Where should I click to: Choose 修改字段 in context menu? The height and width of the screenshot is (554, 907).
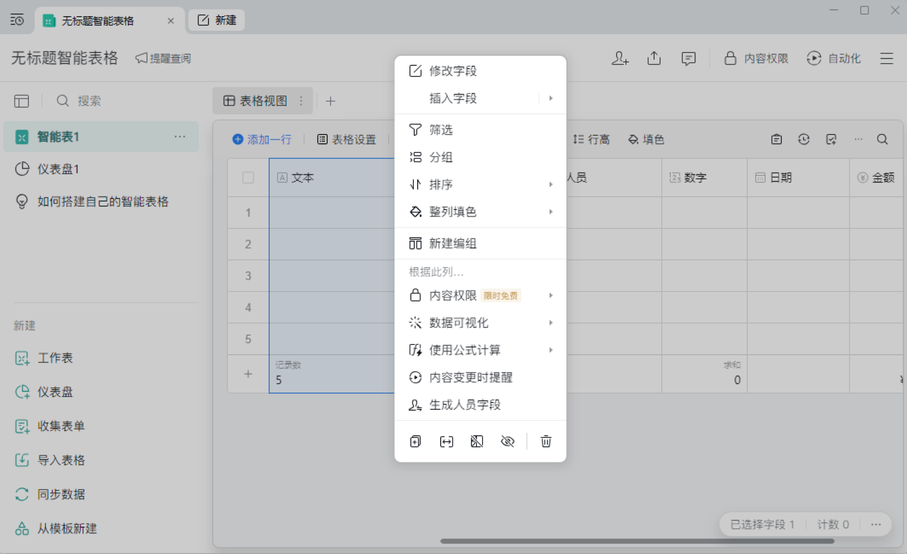(x=480, y=71)
